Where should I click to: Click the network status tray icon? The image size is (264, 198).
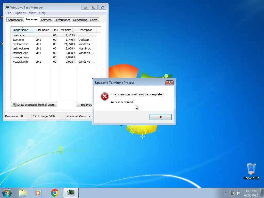[232, 193]
